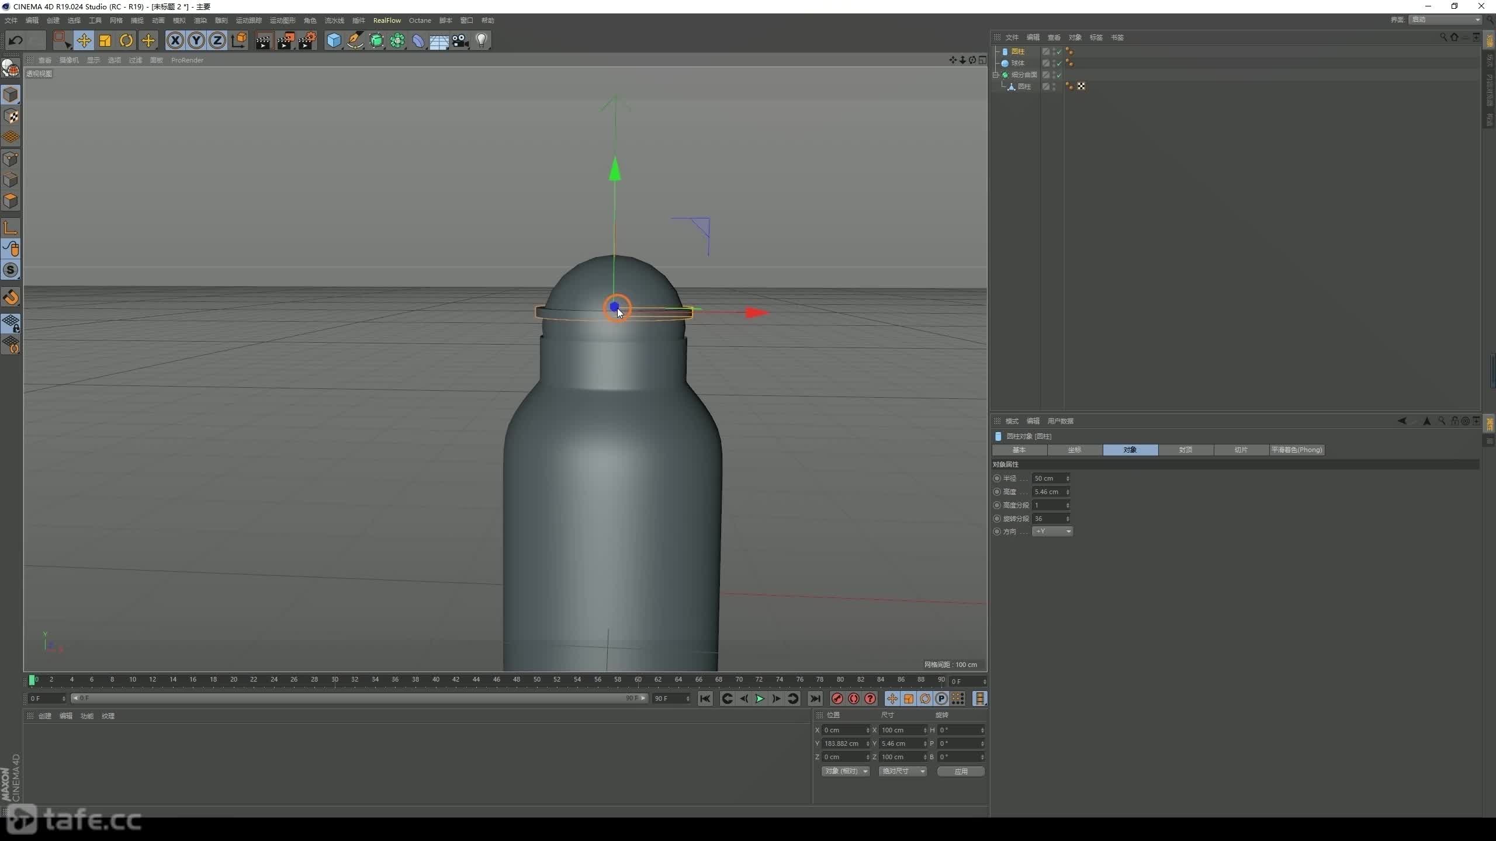
Task: Collapse the 细分曲面 tree node
Action: click(996, 75)
